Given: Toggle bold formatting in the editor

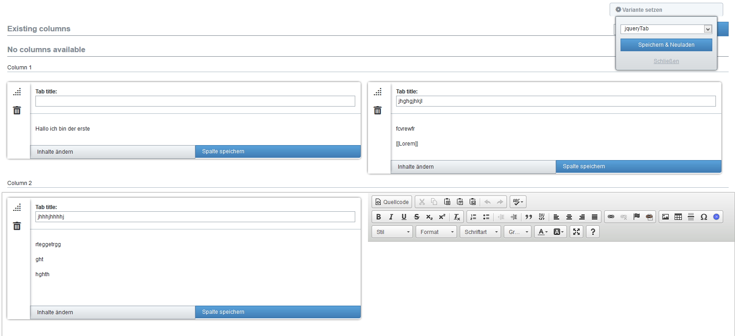Looking at the screenshot, I should 378,217.
